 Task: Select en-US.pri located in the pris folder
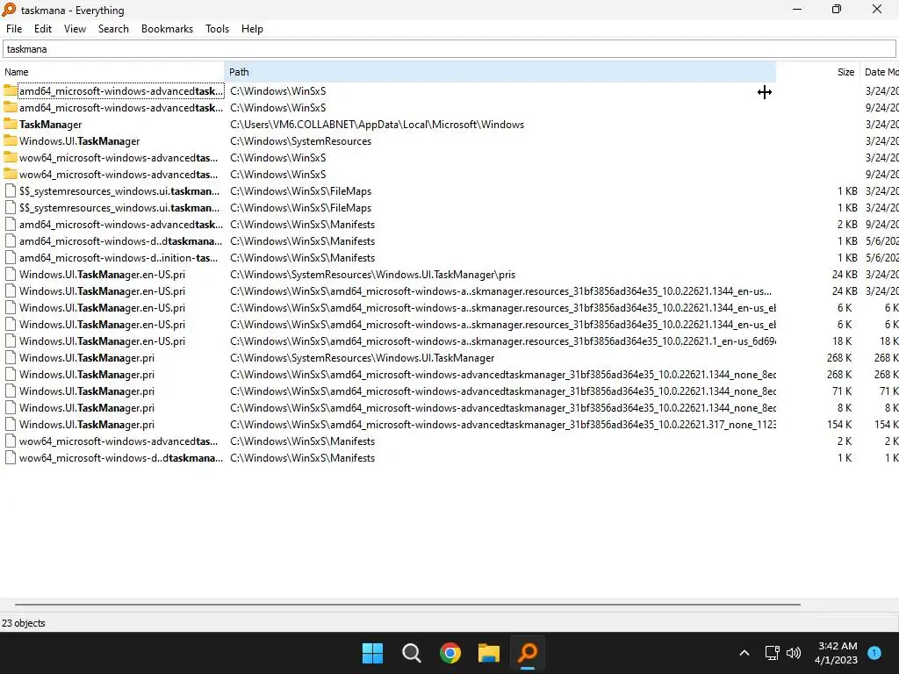pyautogui.click(x=102, y=275)
